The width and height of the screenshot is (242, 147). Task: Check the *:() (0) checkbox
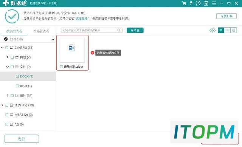(x=7, y=124)
